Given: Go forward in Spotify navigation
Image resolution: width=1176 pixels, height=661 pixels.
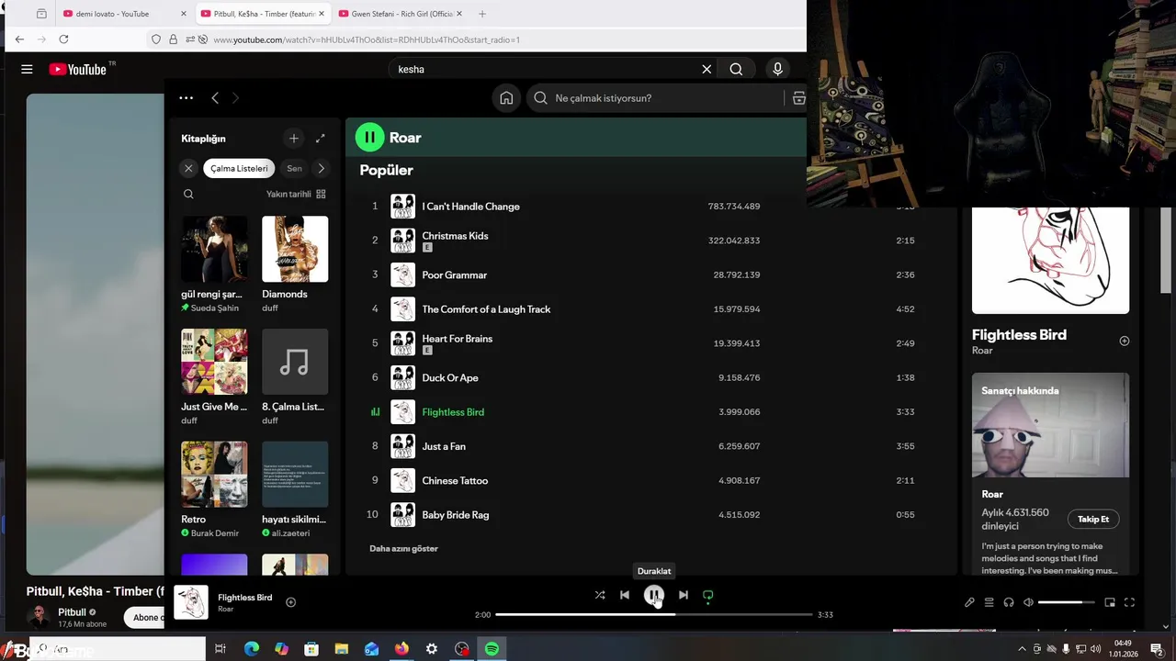Looking at the screenshot, I should [x=235, y=98].
